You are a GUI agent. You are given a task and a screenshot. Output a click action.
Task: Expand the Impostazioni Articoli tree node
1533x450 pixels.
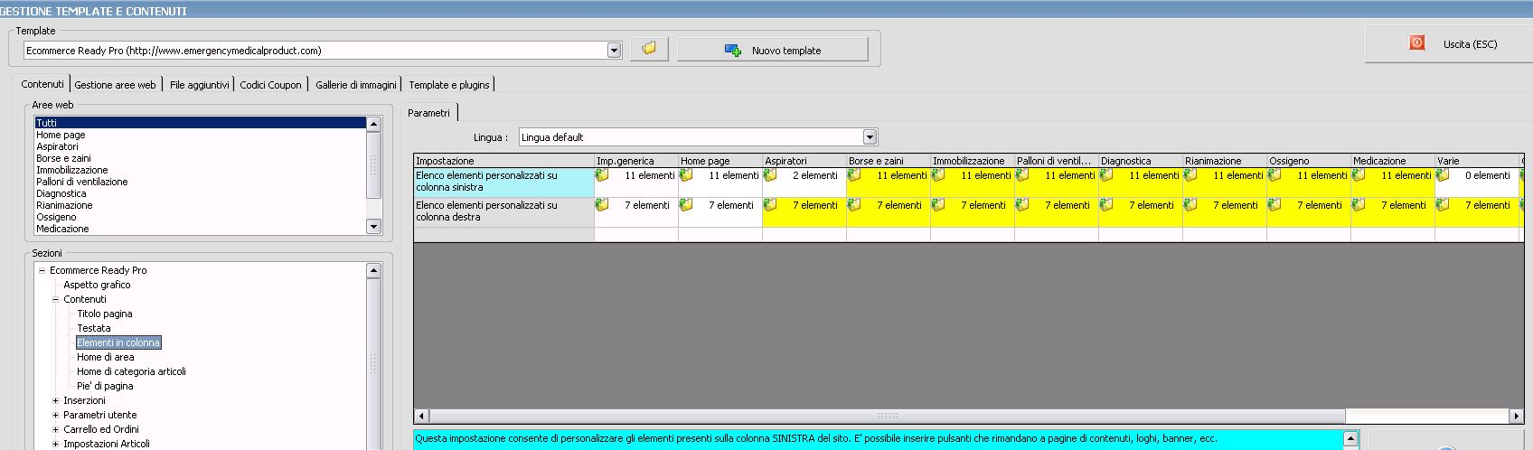pos(55,444)
